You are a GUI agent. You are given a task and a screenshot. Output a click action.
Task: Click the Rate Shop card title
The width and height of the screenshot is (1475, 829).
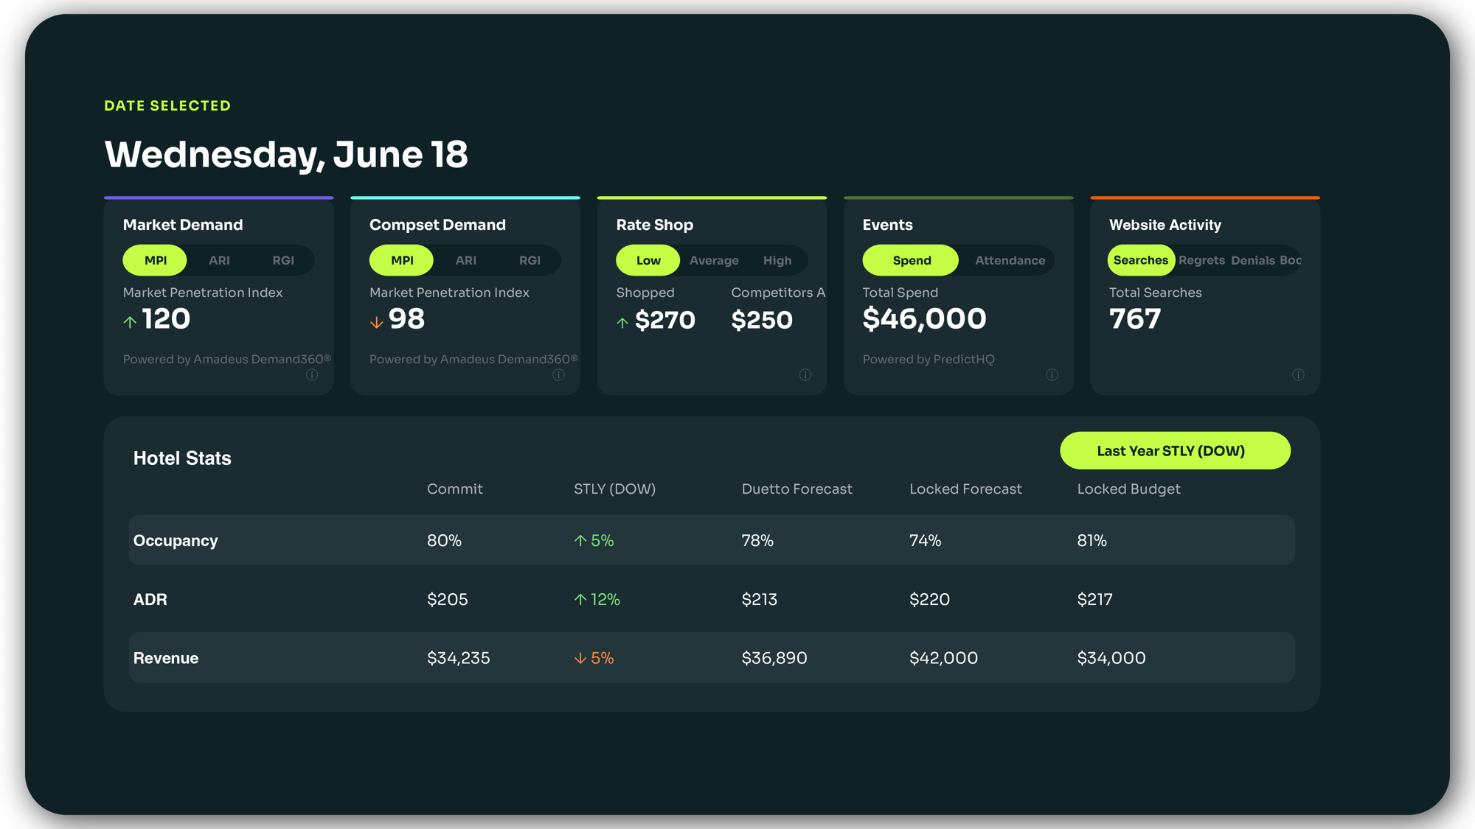(x=655, y=225)
